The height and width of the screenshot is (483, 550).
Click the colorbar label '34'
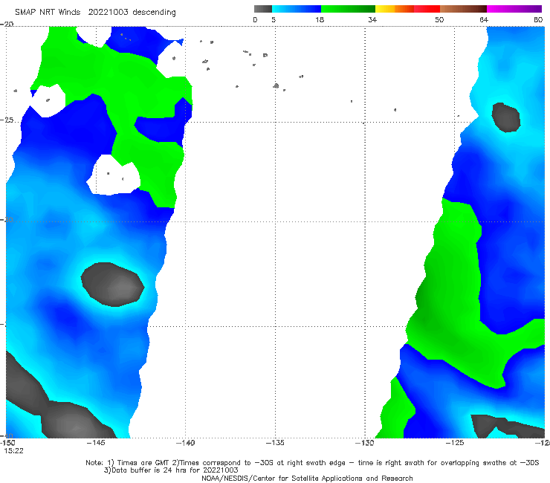tap(372, 19)
